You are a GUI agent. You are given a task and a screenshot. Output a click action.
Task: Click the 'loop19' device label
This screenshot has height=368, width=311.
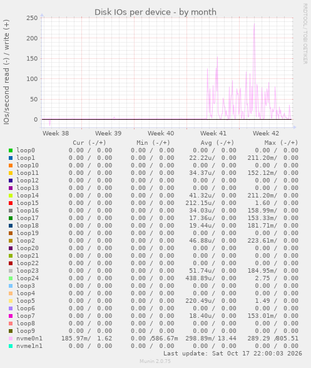pos(28,233)
